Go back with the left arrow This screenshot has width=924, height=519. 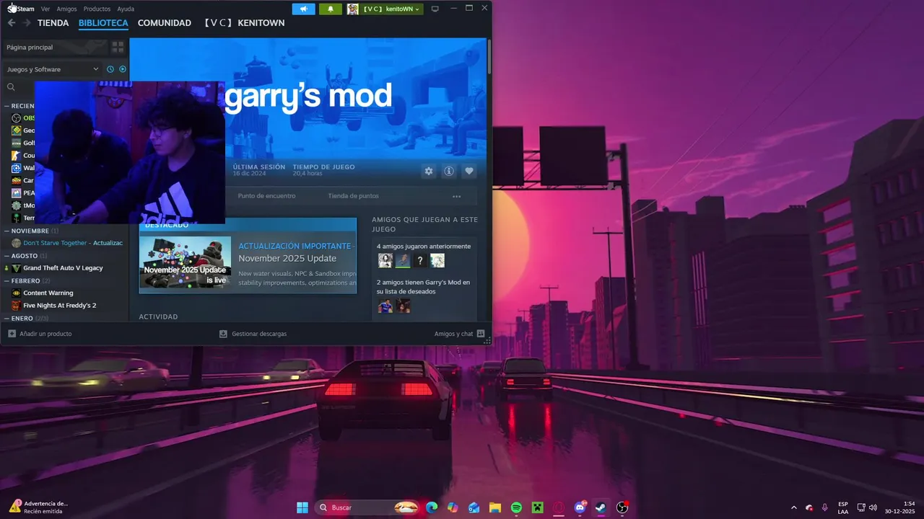pos(12,23)
